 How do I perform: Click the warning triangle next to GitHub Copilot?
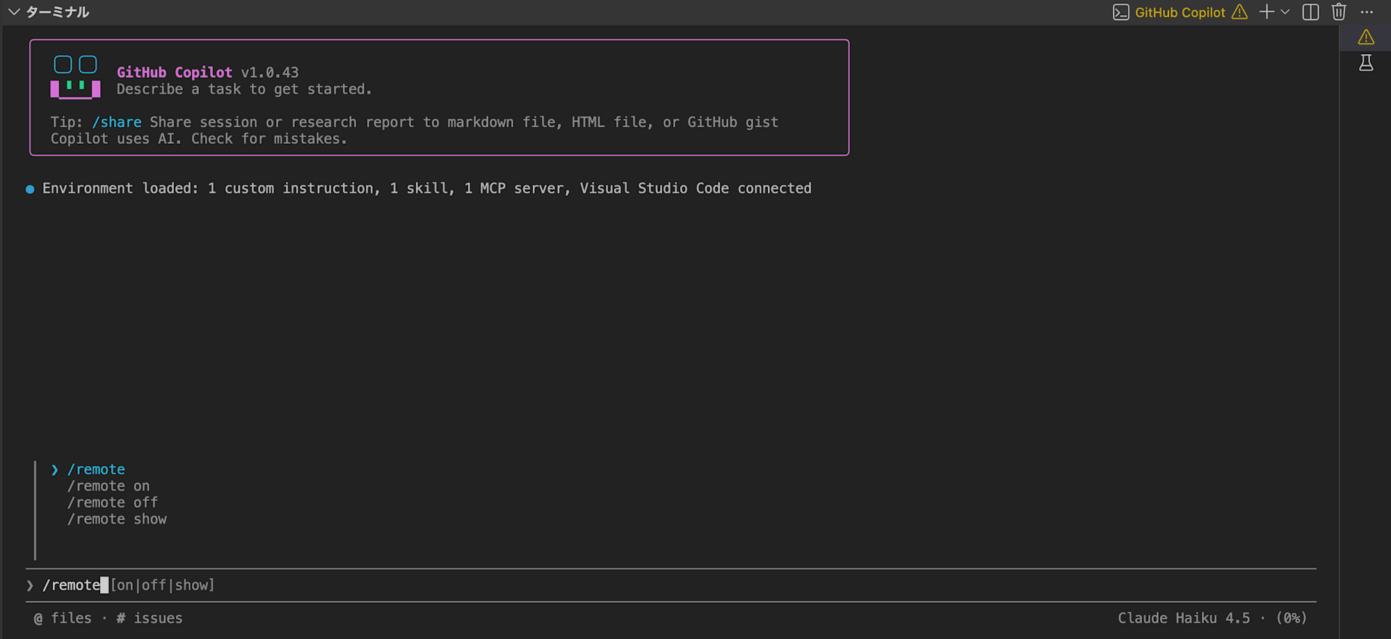click(1239, 12)
